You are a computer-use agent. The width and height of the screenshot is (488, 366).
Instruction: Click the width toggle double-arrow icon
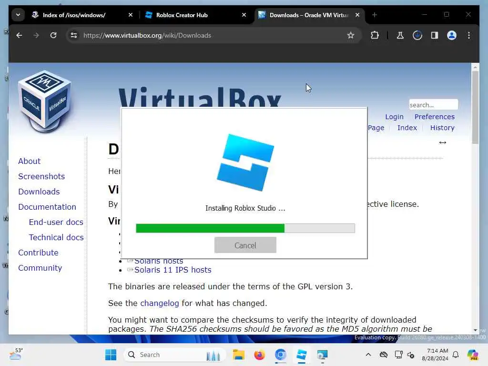tap(443, 142)
